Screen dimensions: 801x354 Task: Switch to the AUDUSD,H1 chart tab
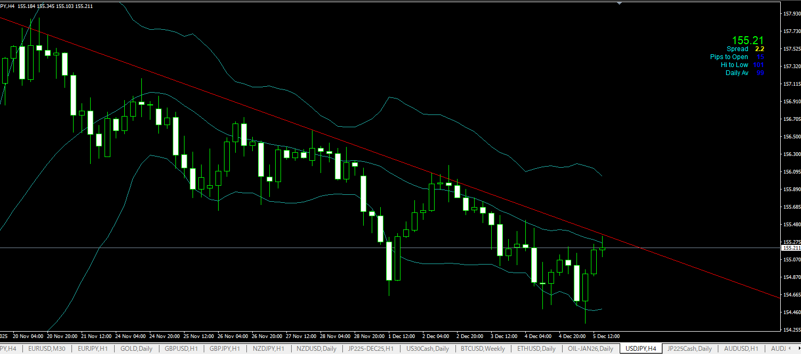point(741,349)
